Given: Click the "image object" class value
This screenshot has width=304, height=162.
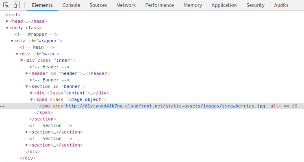Looking at the screenshot, I should 85,99.
